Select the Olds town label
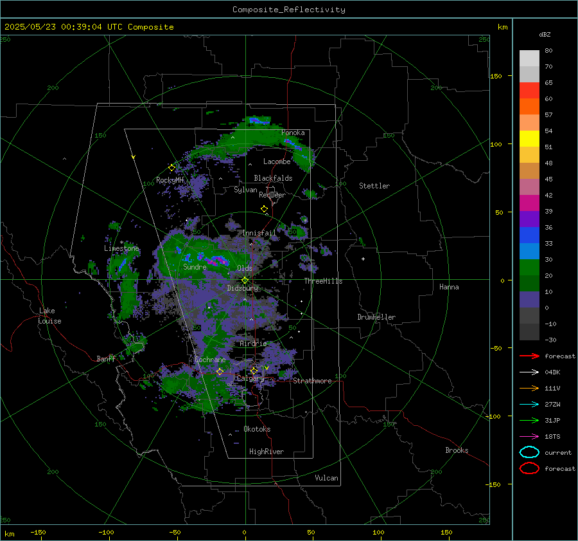The width and height of the screenshot is (578, 541). pyautogui.click(x=245, y=268)
